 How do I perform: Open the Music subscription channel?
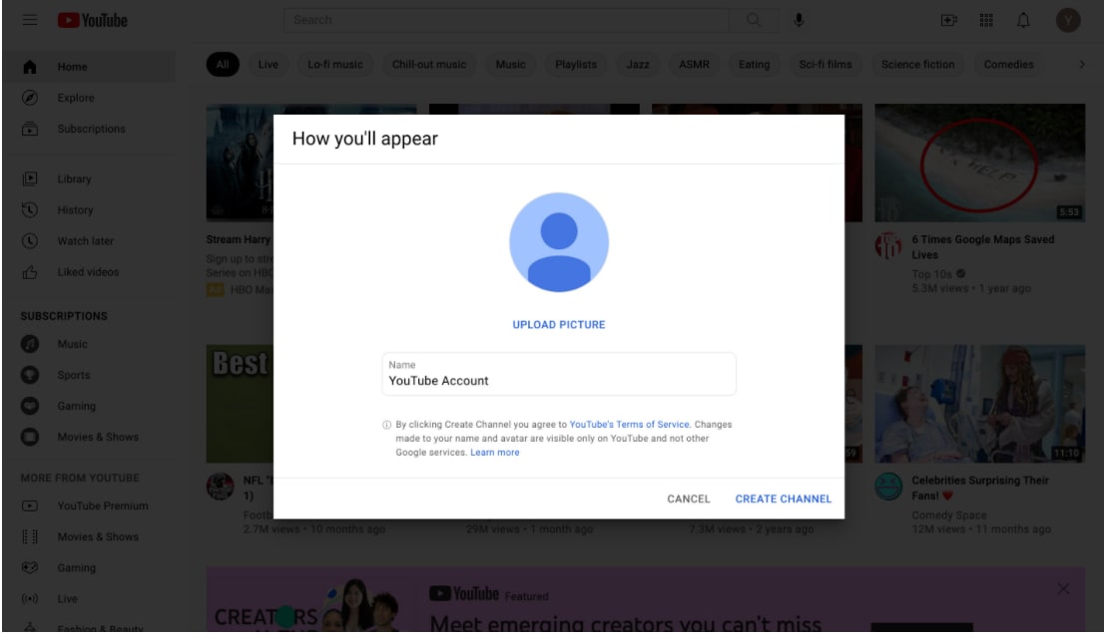coord(92,344)
